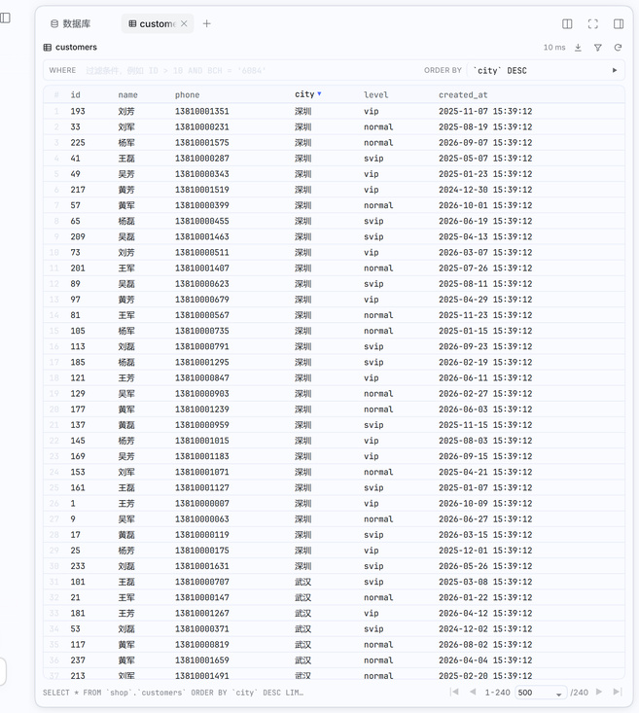This screenshot has width=639, height=713.
Task: Select phone cell 13810000707
Action: [x=202, y=582]
